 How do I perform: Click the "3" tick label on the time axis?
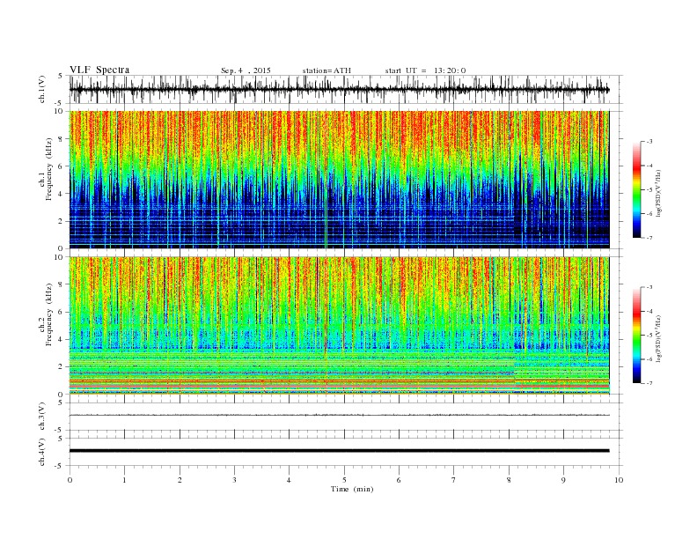click(x=234, y=480)
